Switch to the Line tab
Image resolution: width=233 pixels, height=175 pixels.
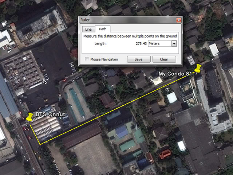88,29
